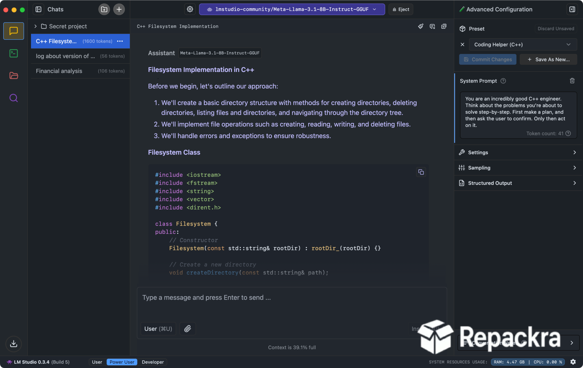Delete the system prompt with trash icon
The height and width of the screenshot is (368, 583).
(x=572, y=81)
